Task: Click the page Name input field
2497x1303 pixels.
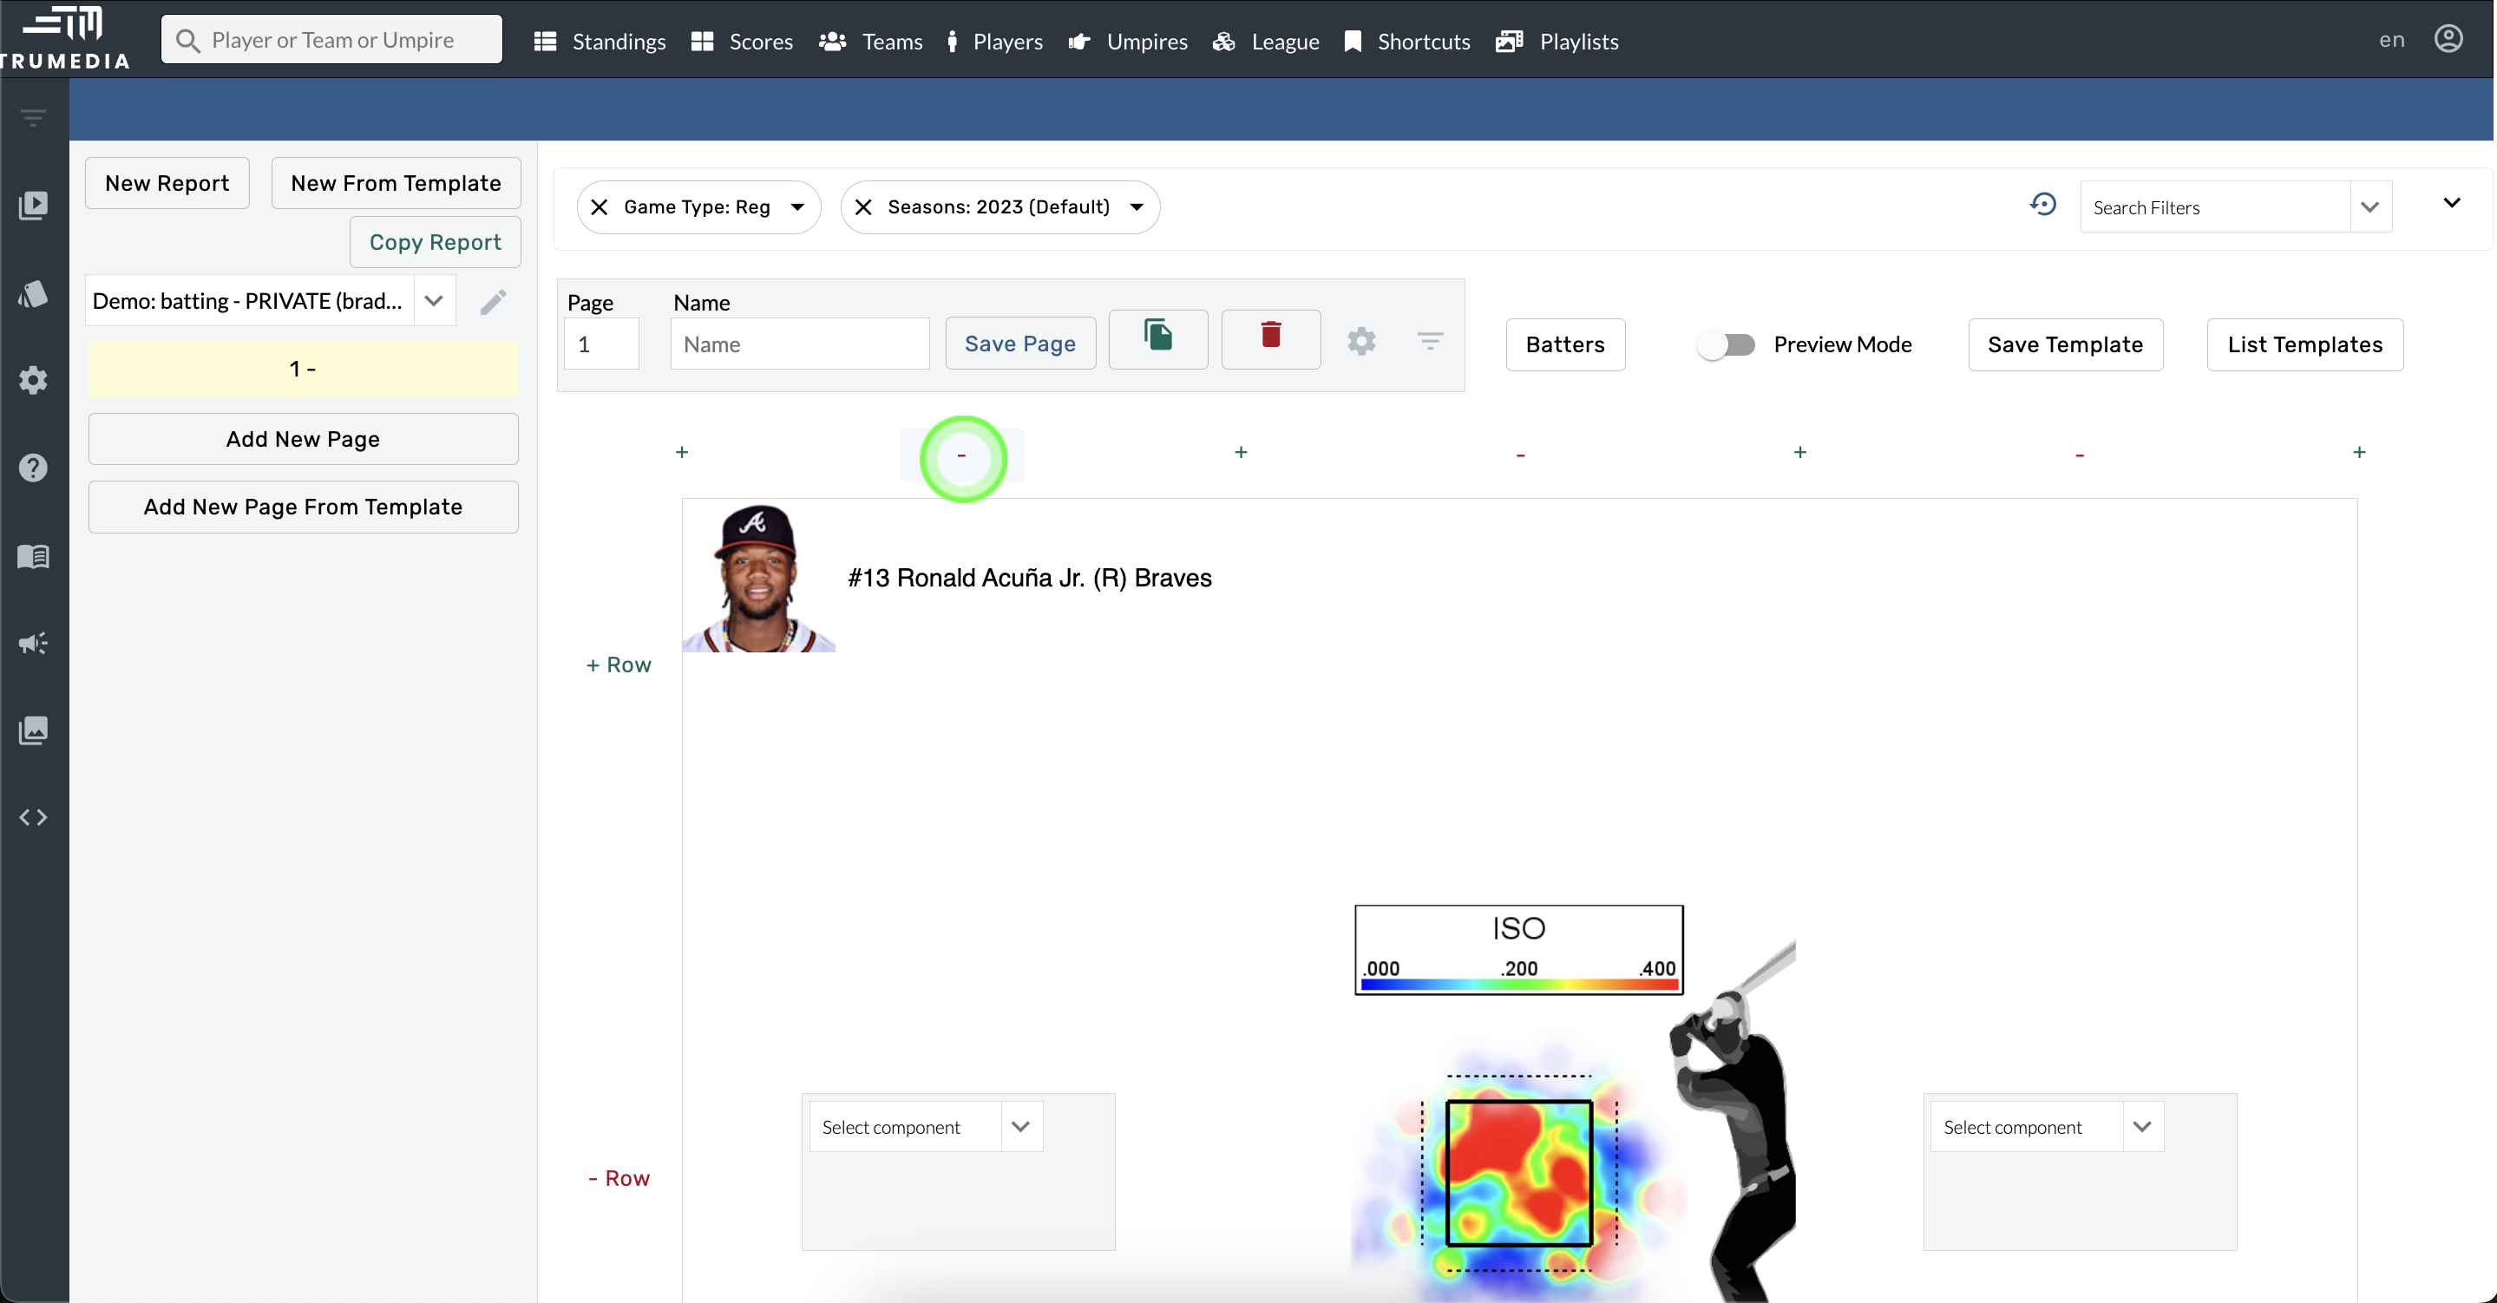Action: (x=800, y=344)
